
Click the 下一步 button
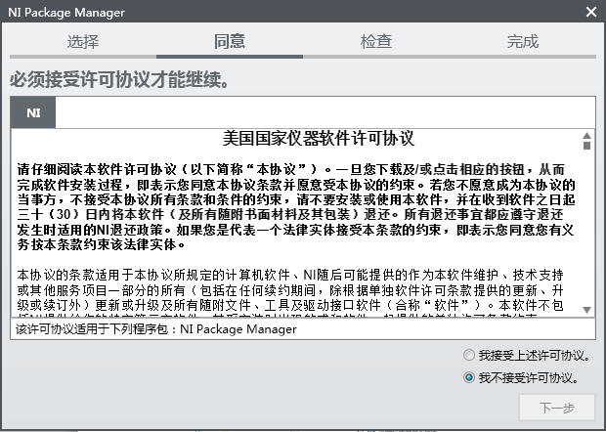pyautogui.click(x=557, y=408)
